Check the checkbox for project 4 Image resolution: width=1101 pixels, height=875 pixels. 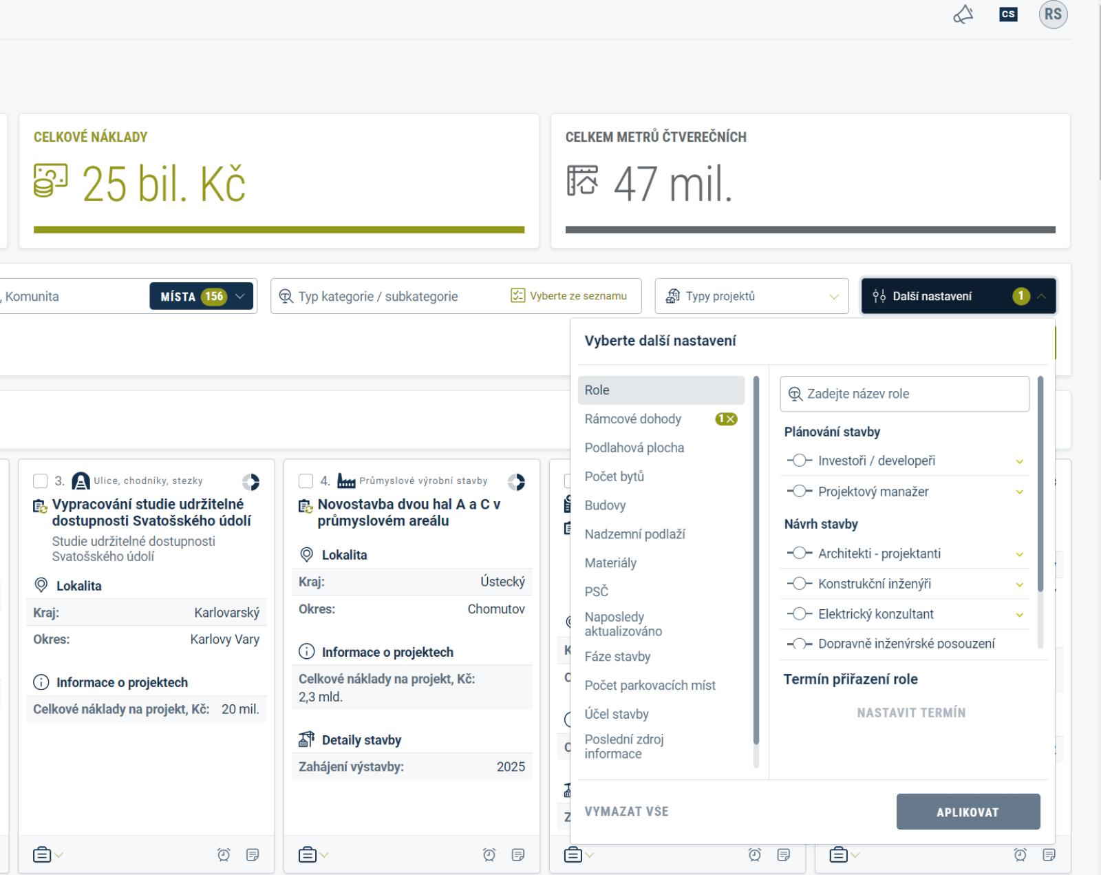click(x=306, y=481)
